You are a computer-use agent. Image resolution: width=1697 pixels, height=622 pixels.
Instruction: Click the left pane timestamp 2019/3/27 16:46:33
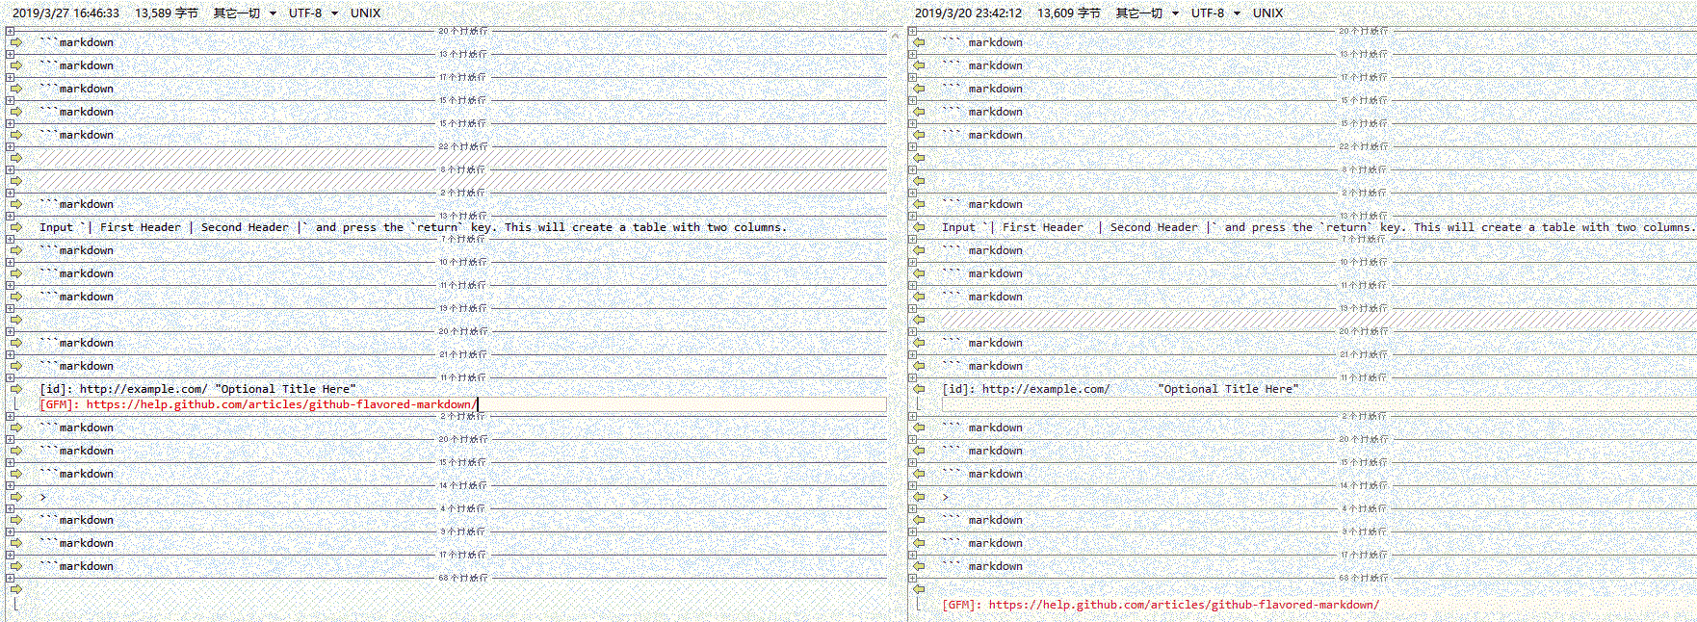66,13
